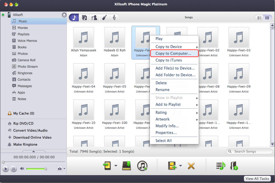Switch to the Albums tab icon

[x=84, y=17]
